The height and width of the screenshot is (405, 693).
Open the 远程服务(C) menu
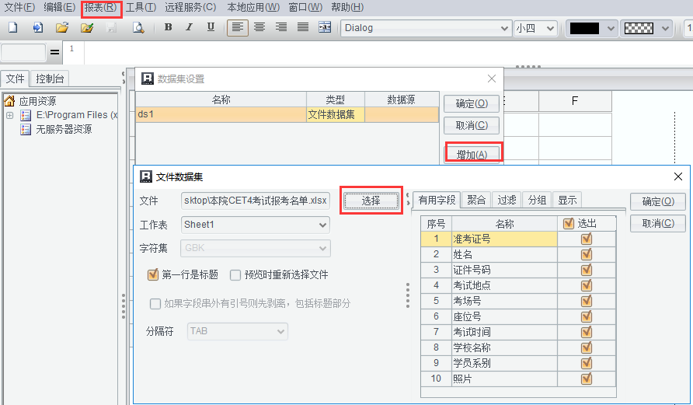point(190,7)
